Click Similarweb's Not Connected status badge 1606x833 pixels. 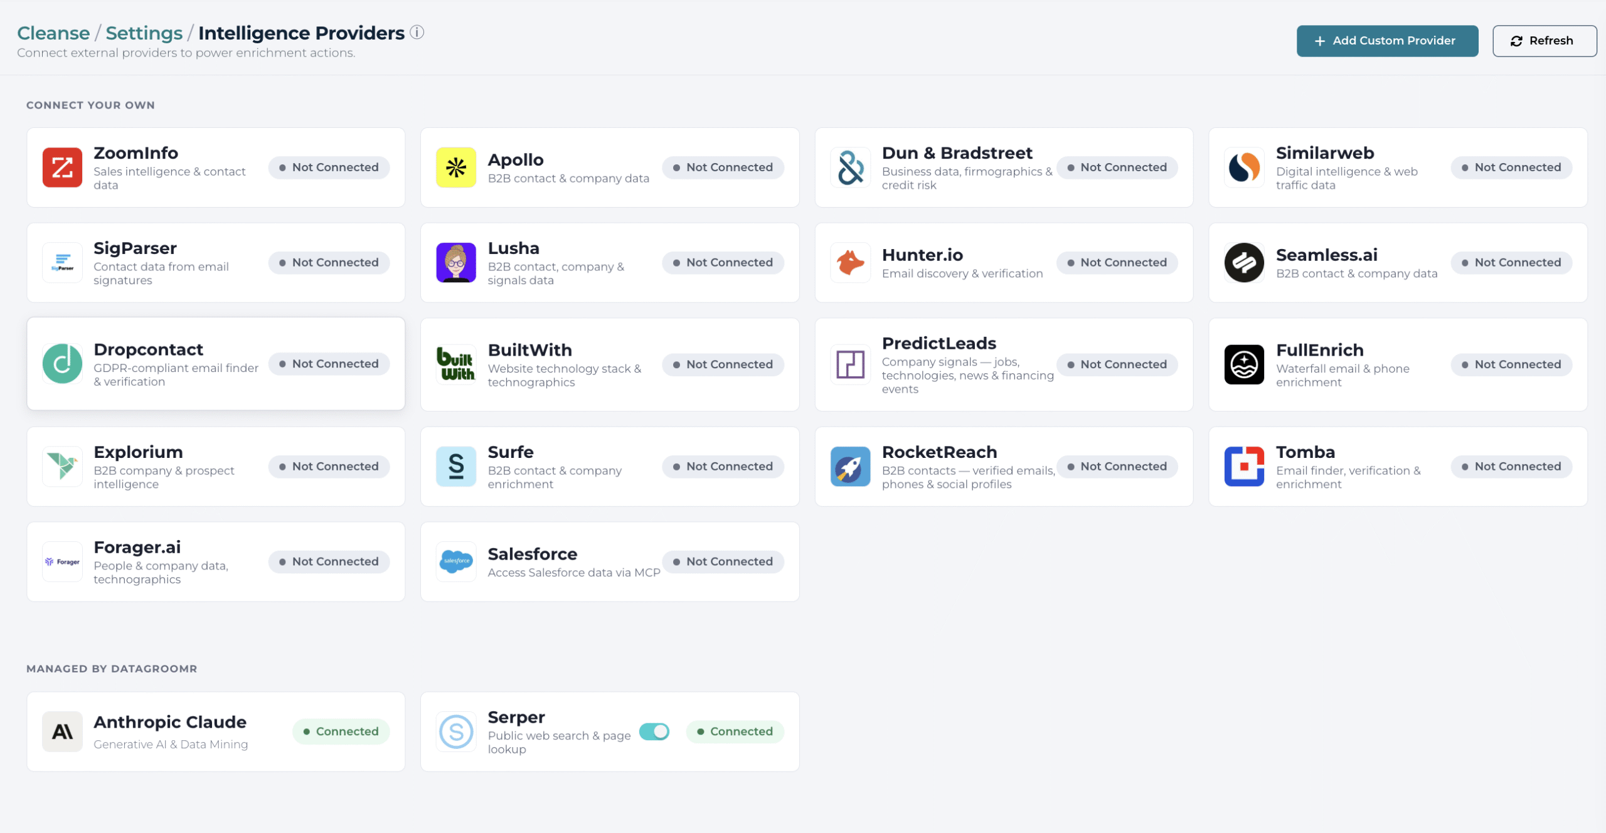point(1511,167)
